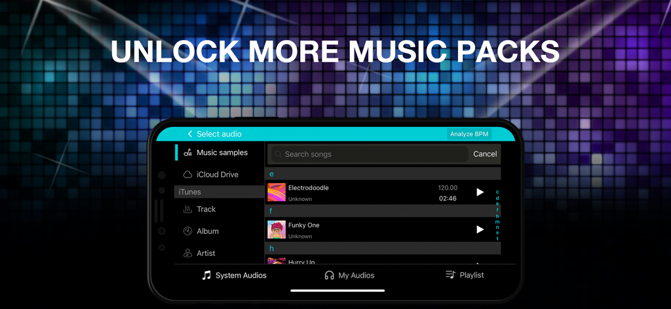Click the iTunes section header
The image size is (671, 309).
(x=219, y=192)
